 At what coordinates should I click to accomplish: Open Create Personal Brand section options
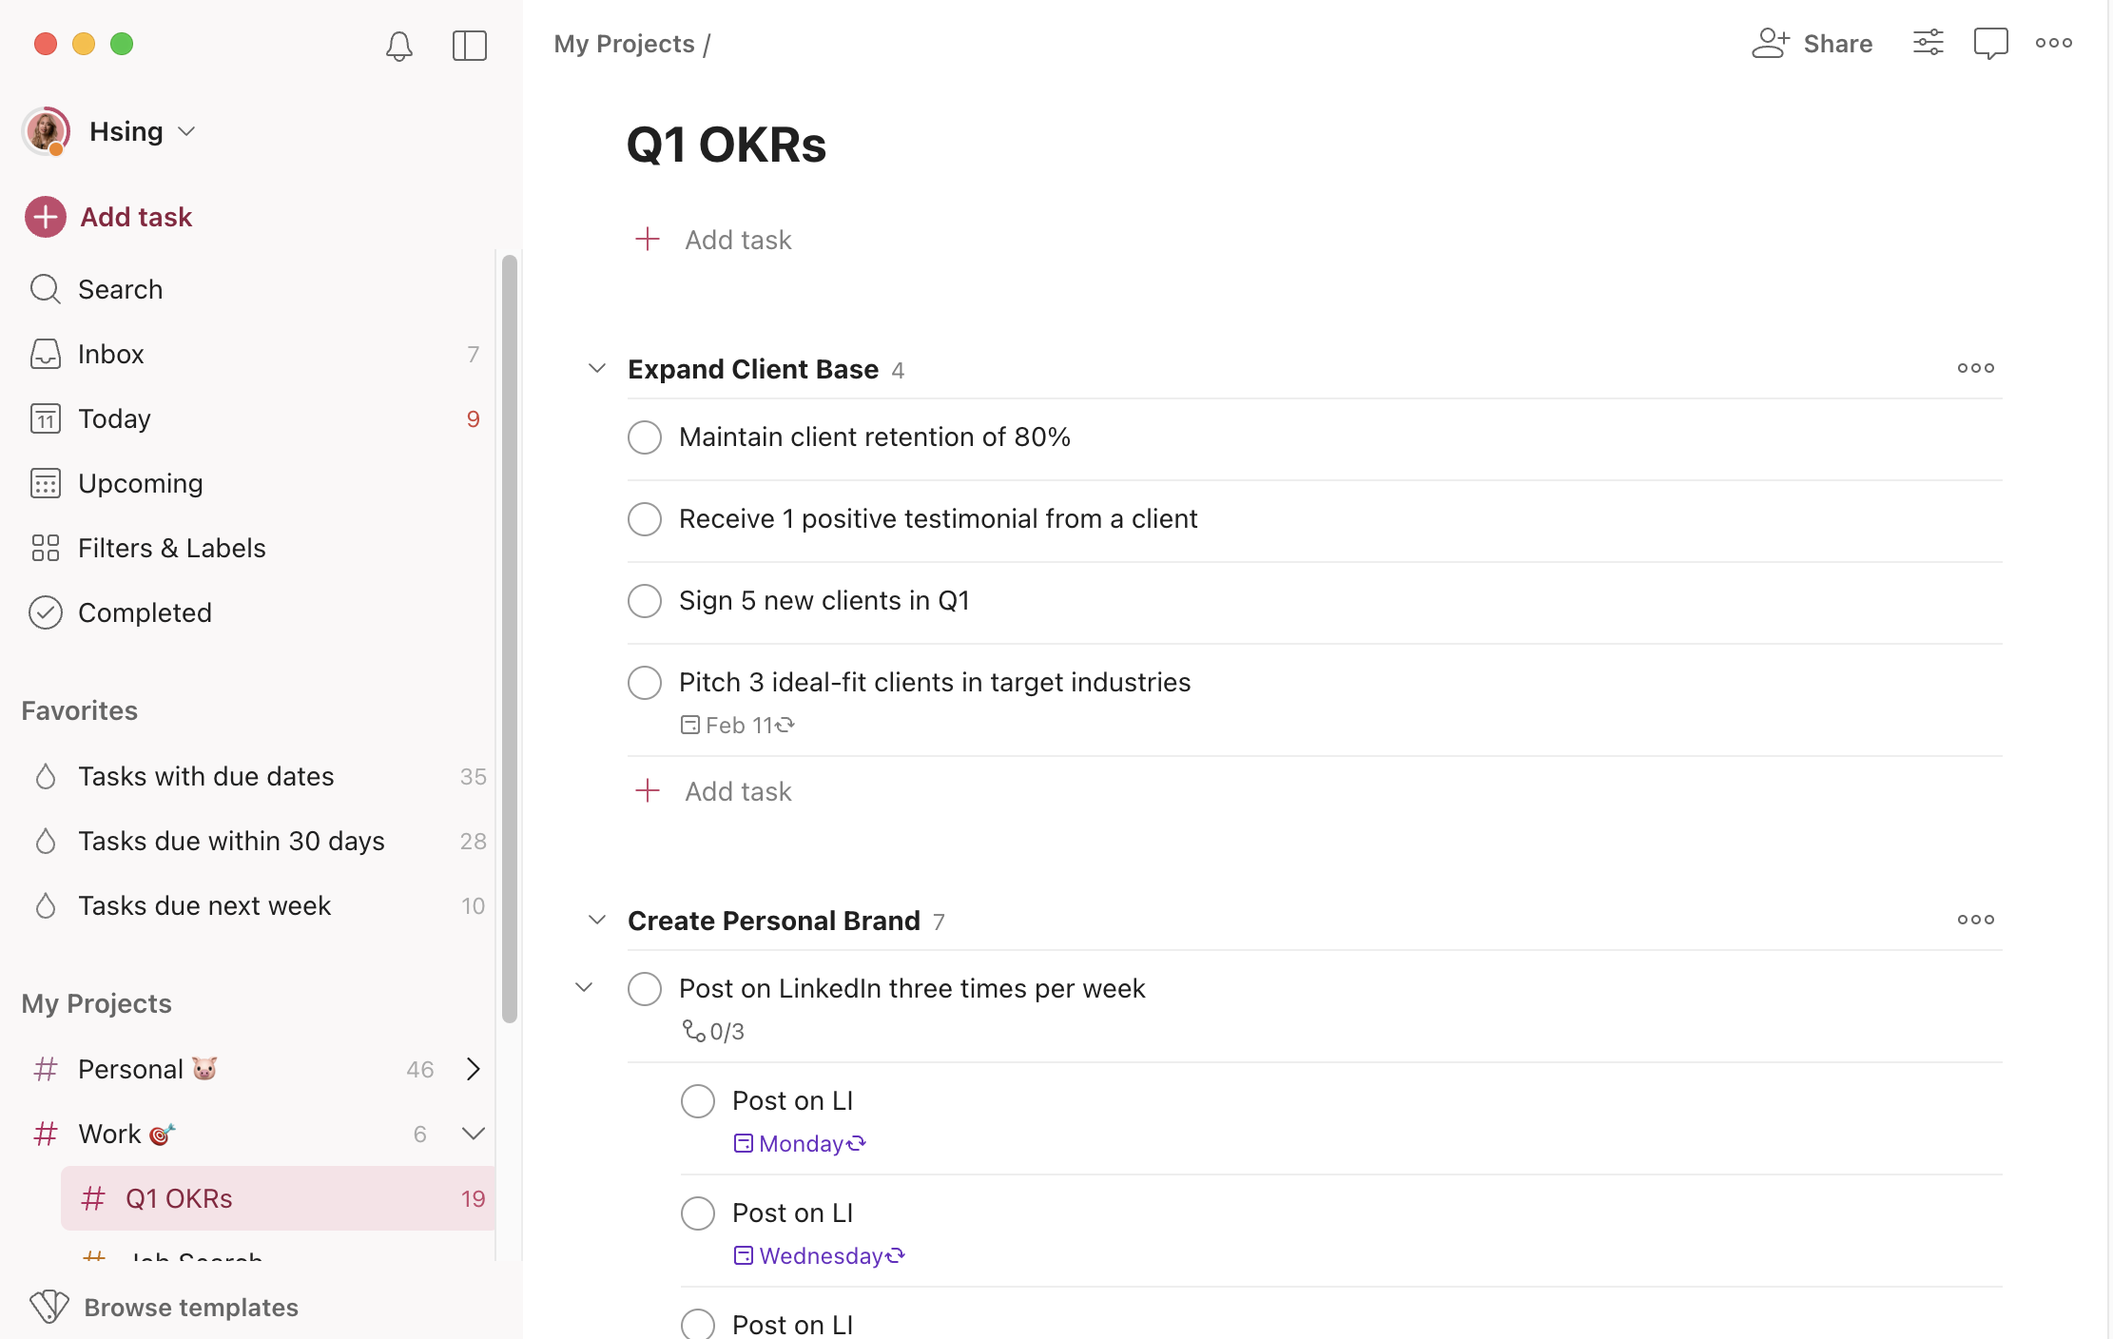(1975, 920)
